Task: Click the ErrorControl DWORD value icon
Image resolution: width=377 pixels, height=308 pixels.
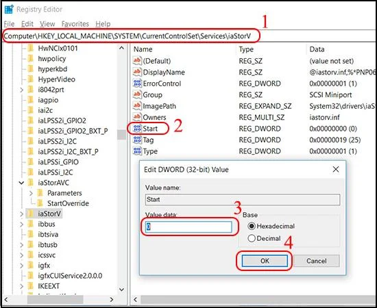Action: pos(137,83)
